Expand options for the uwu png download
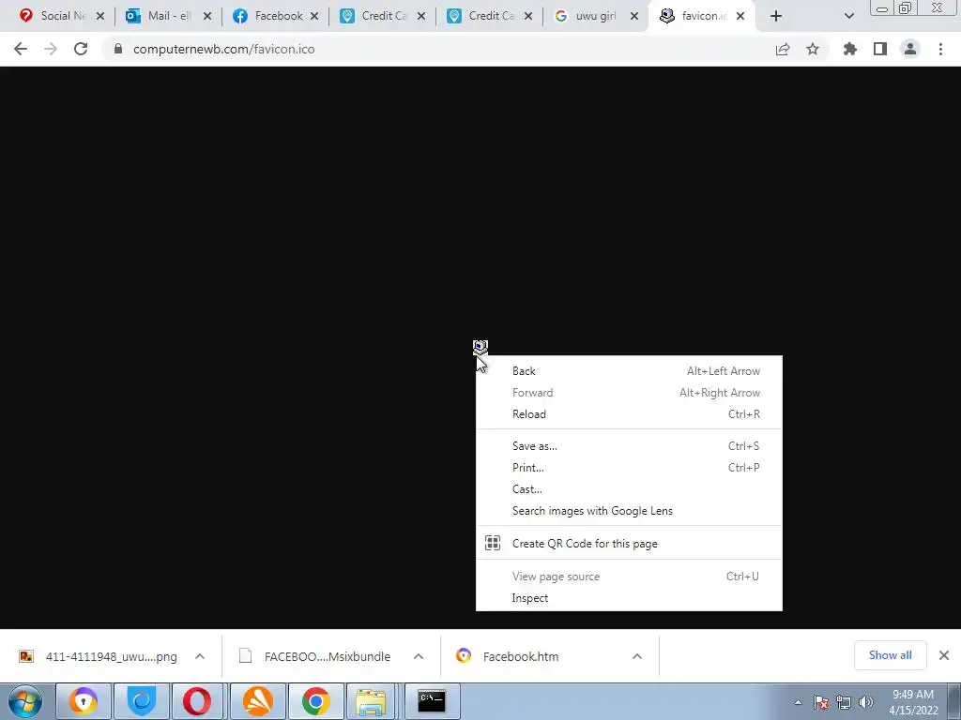961x720 pixels. click(x=200, y=656)
